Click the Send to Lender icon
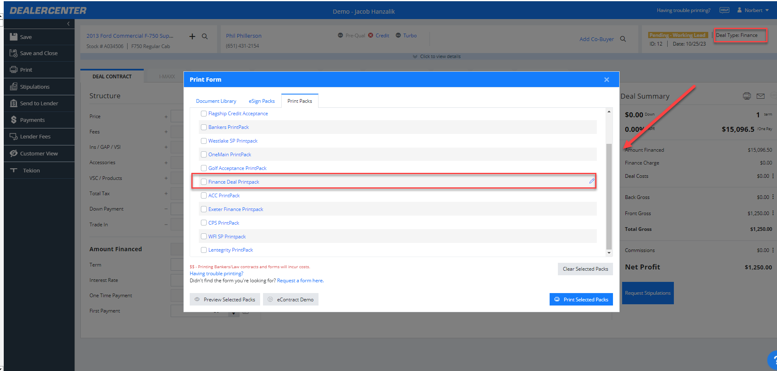This screenshot has width=777, height=371. click(13, 103)
